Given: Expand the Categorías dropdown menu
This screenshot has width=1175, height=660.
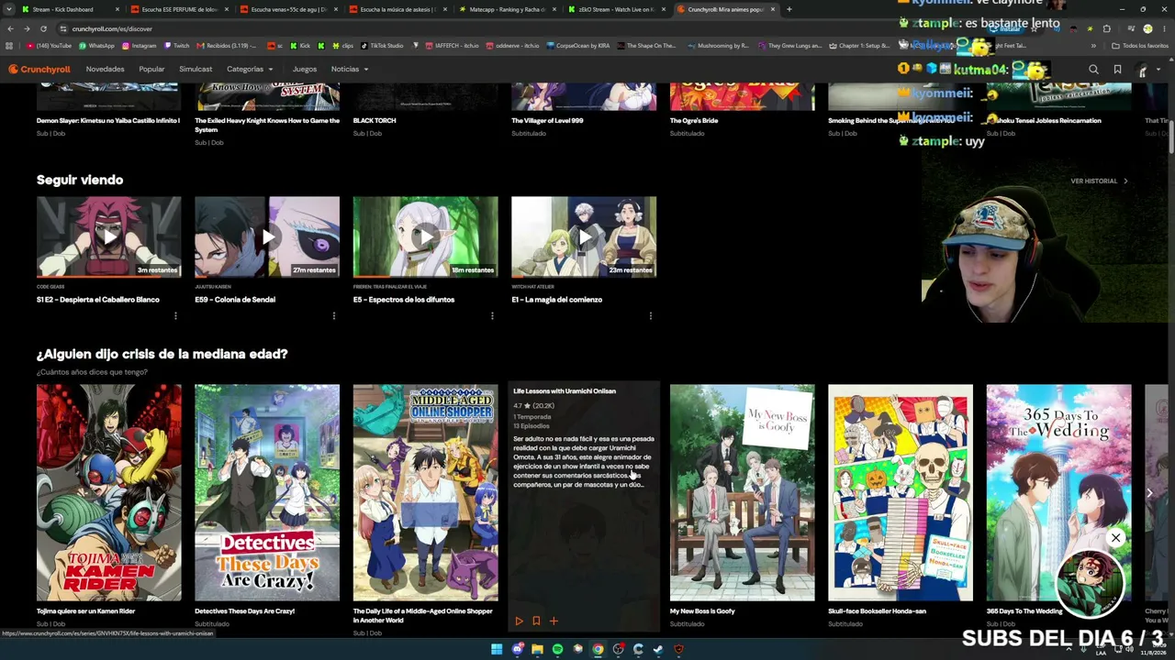Looking at the screenshot, I should tap(250, 69).
